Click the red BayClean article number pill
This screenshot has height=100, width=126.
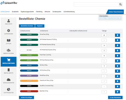[29, 91]
